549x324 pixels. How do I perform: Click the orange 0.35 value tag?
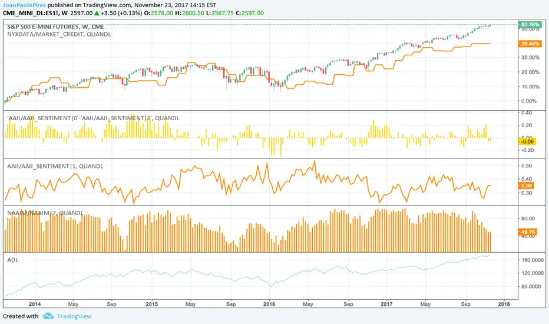(526, 186)
